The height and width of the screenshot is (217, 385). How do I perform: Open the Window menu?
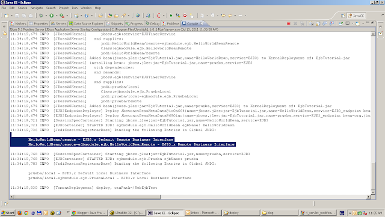86,8
